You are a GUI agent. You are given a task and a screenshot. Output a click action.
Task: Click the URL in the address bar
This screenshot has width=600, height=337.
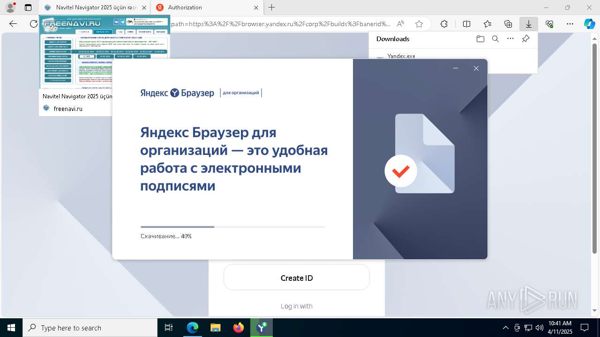[280, 24]
